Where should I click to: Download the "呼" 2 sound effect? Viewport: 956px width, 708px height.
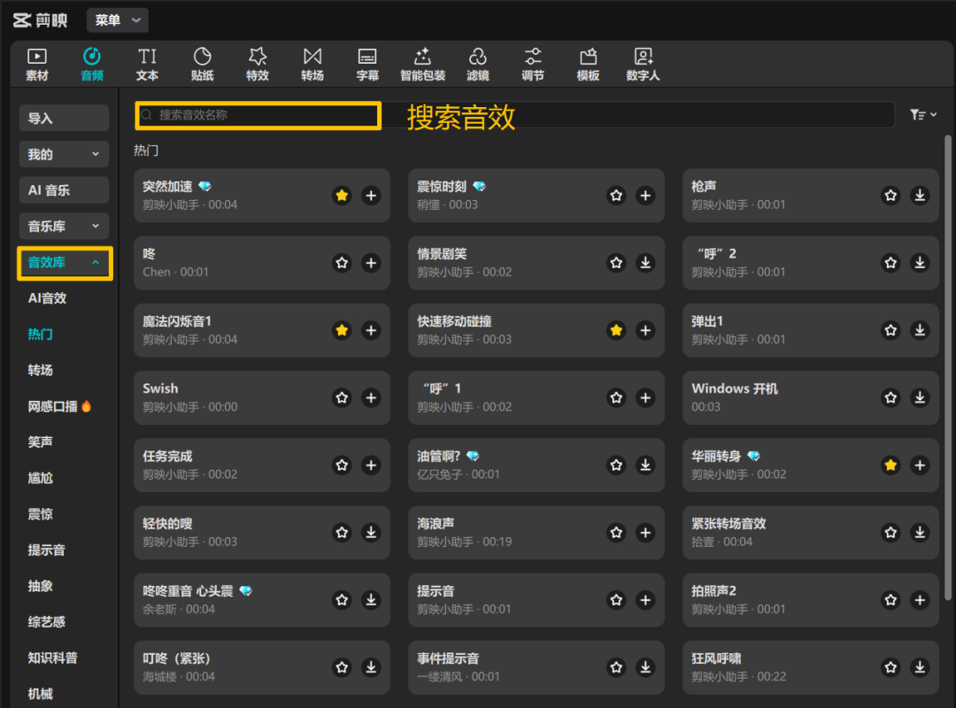coord(920,263)
